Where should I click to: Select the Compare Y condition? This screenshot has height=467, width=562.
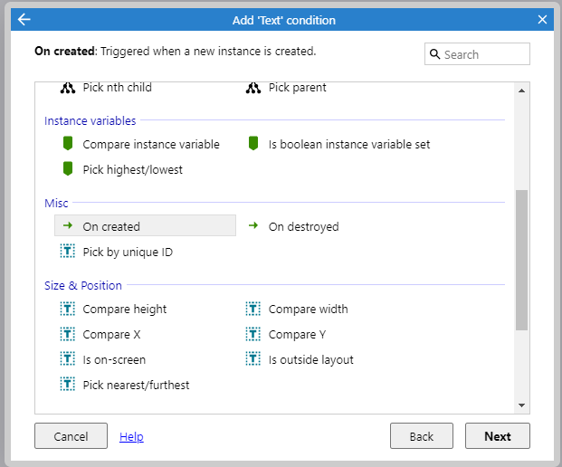pos(297,335)
